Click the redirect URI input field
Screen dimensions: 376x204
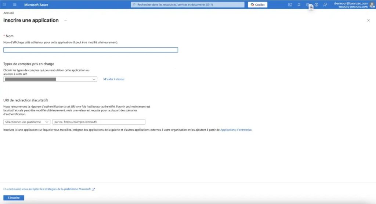pyautogui.click(x=99, y=122)
